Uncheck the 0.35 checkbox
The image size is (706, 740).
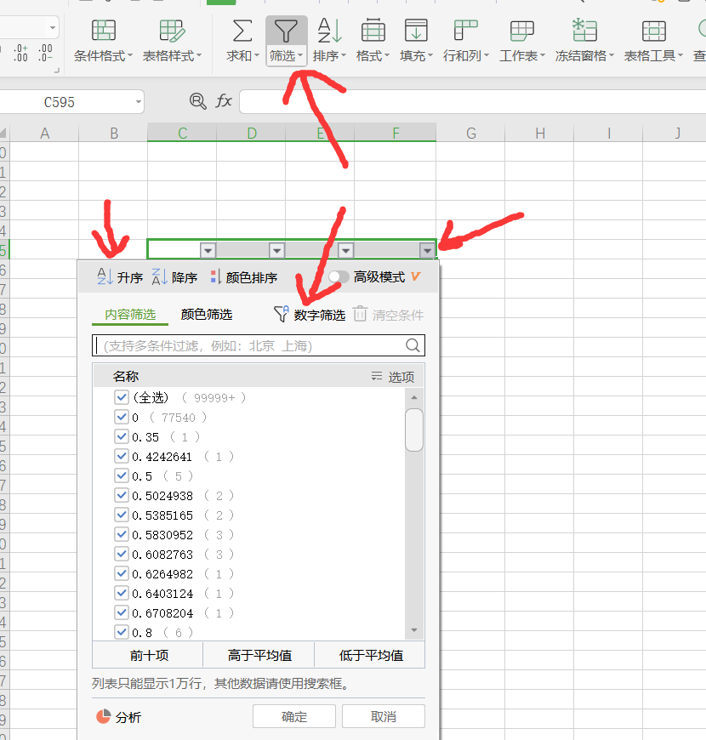122,436
